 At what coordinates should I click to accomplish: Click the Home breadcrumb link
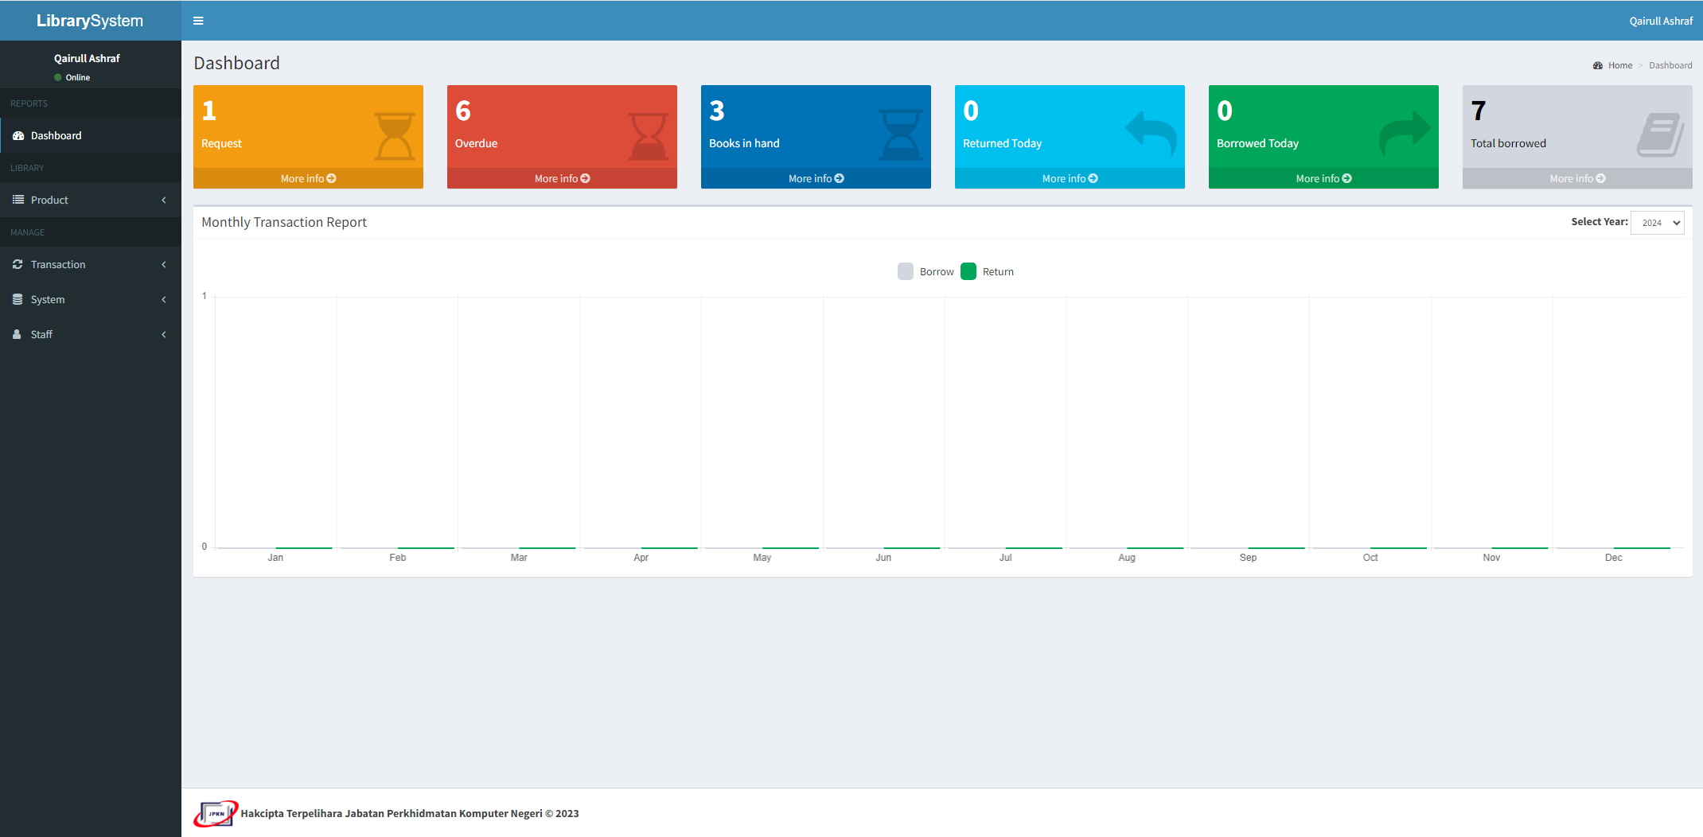click(1619, 65)
